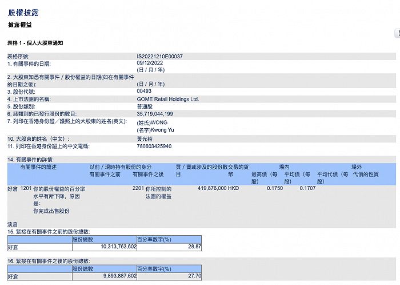
Task: Click the given name entry (名字)Kwong Yu
Action: pos(155,130)
